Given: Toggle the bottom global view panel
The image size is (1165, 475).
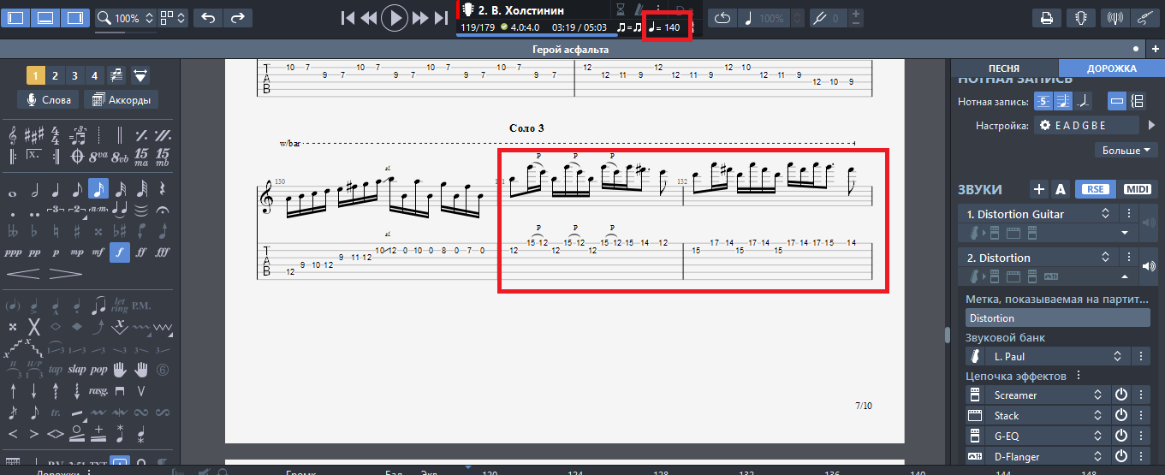Looking at the screenshot, I should point(47,17).
